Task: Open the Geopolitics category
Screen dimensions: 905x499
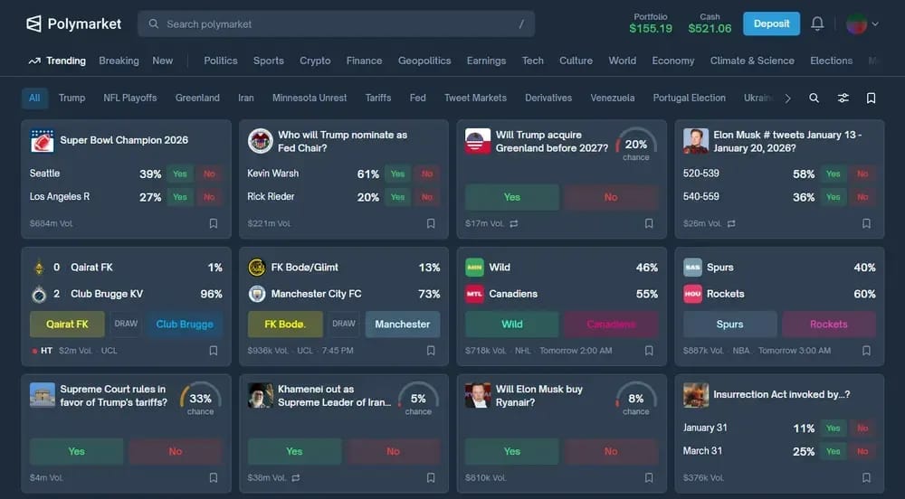Action: click(424, 61)
